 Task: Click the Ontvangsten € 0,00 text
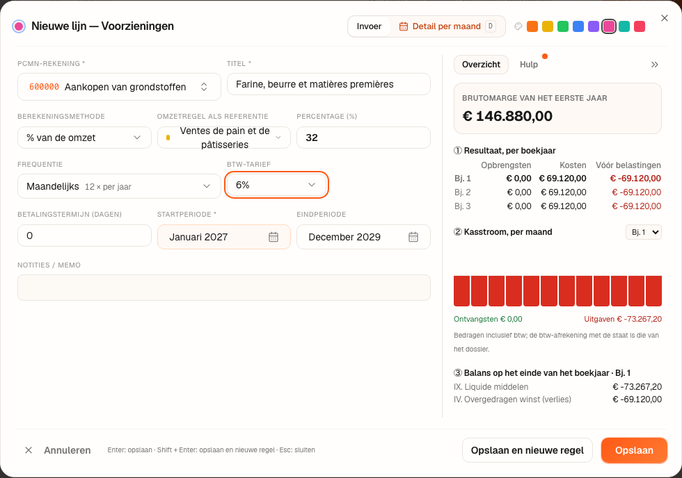488,319
